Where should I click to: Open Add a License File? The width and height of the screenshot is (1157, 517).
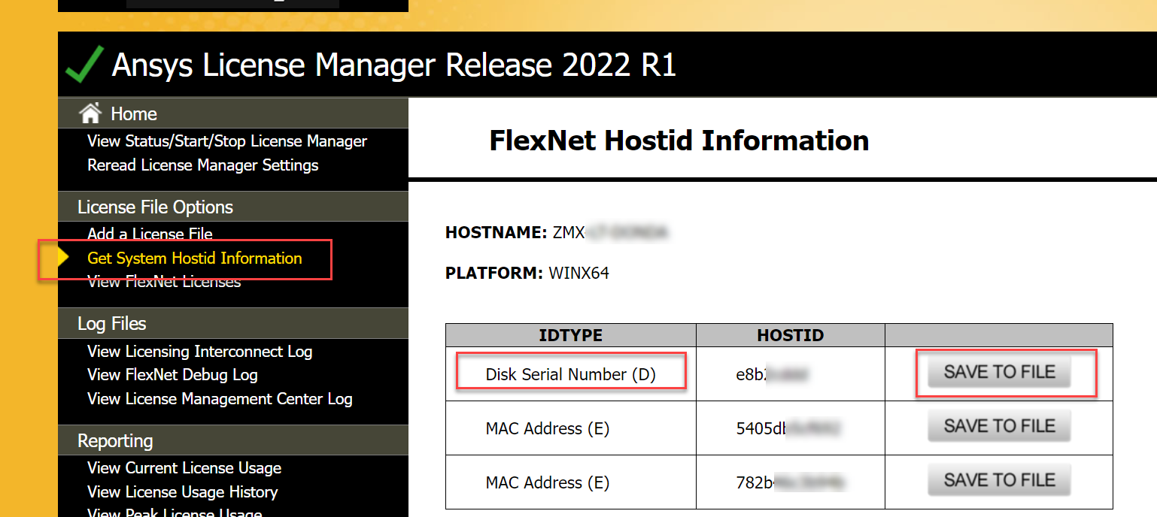click(x=150, y=234)
